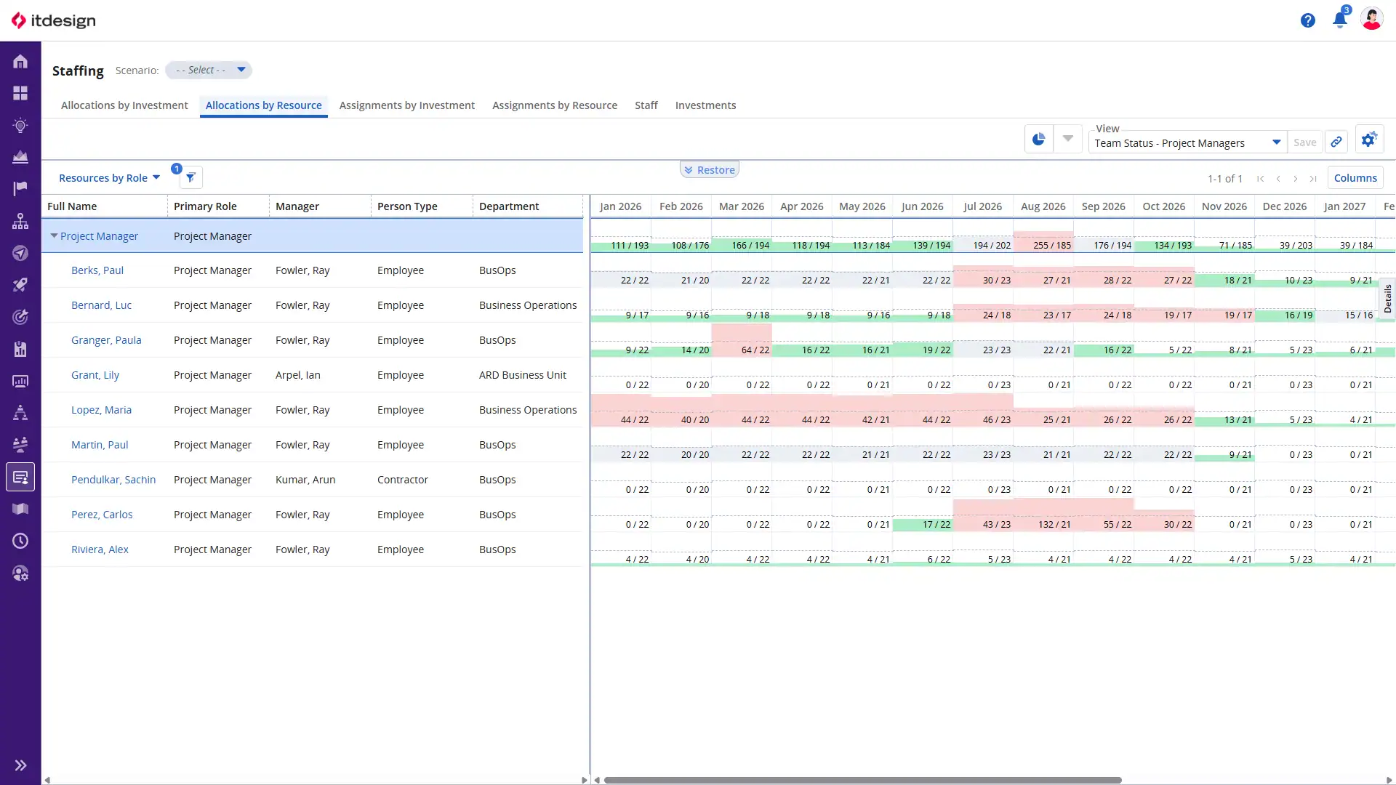Expand the sidebar with double chevron icon
This screenshot has height=785, width=1396.
(x=20, y=765)
